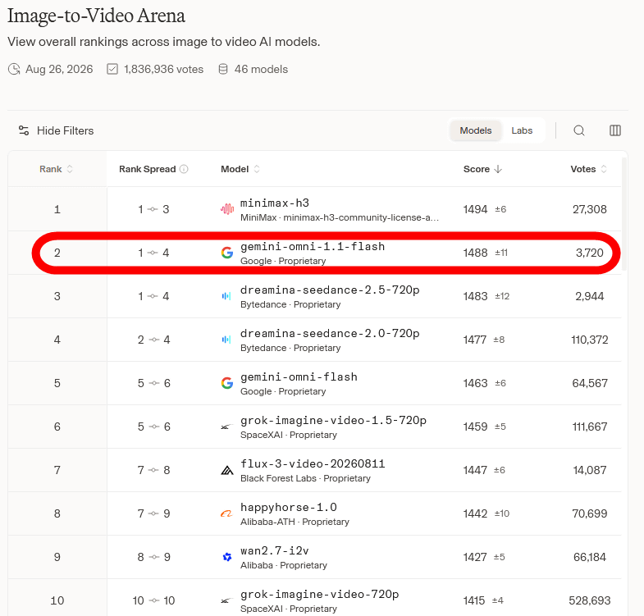Screen dimensions: 644x616
Task: Open the search icon in the leaderboard toolbar
Action: (579, 130)
